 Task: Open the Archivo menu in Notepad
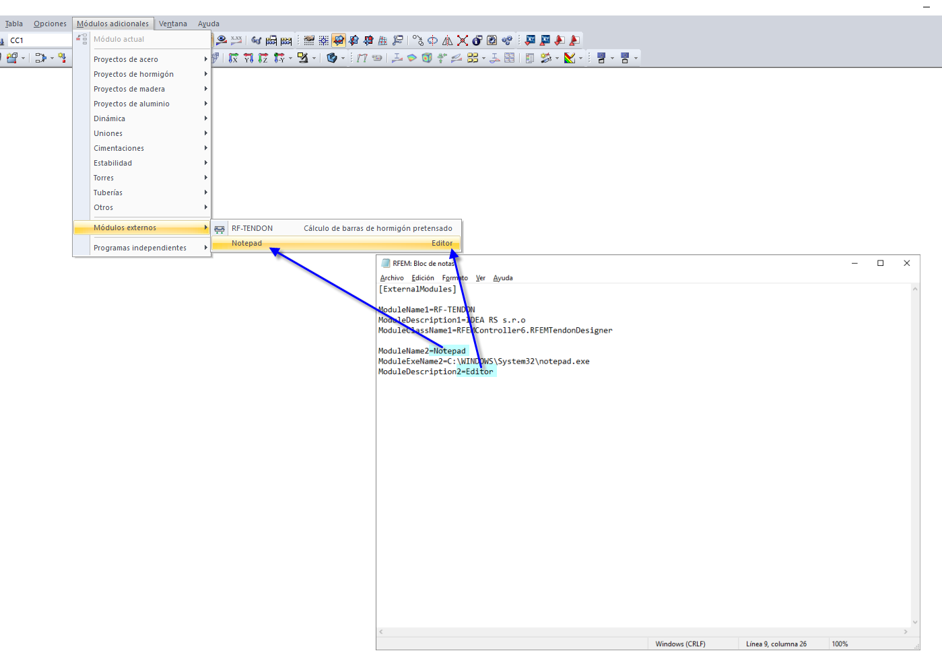[391, 277]
